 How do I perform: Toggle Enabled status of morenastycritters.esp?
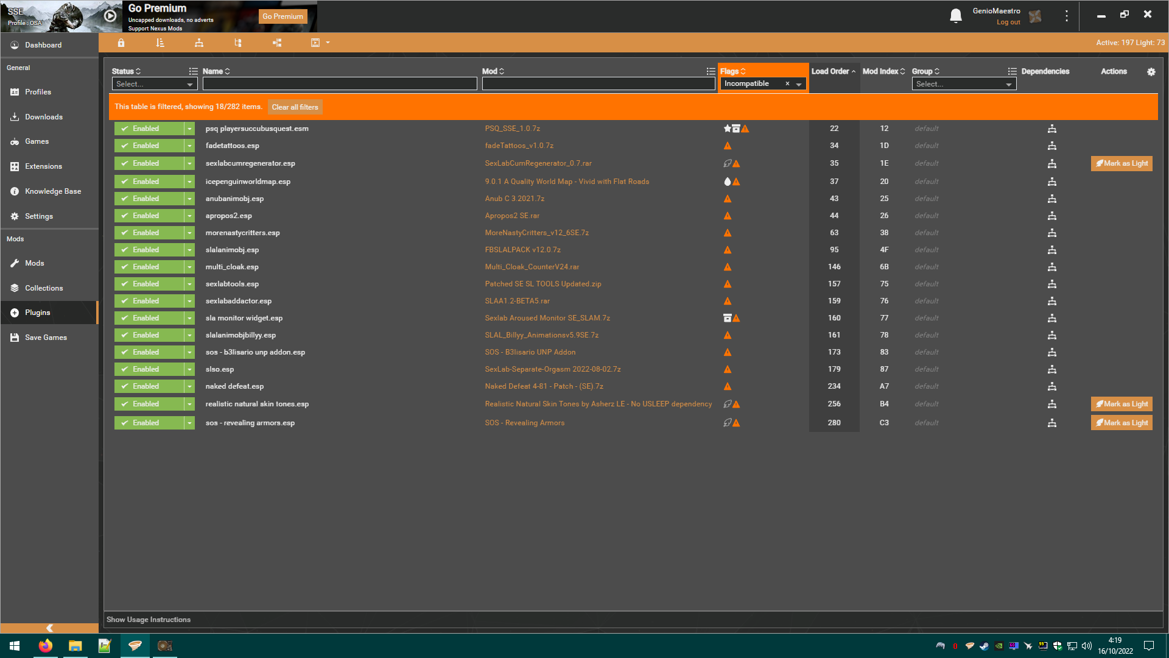coord(149,233)
